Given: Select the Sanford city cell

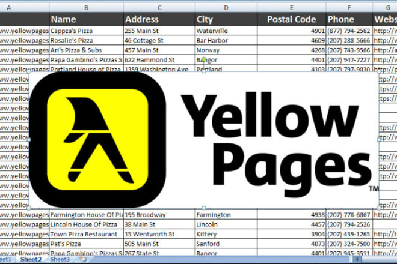Looking at the screenshot, I should tap(226, 244).
